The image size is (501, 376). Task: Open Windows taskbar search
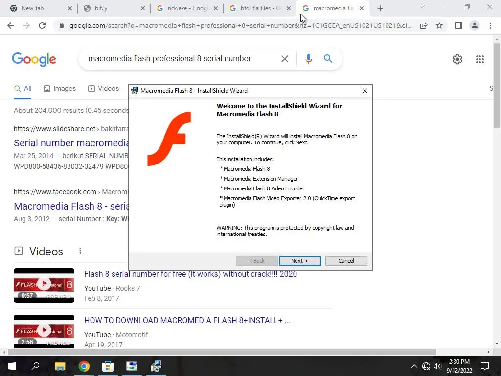click(35, 366)
